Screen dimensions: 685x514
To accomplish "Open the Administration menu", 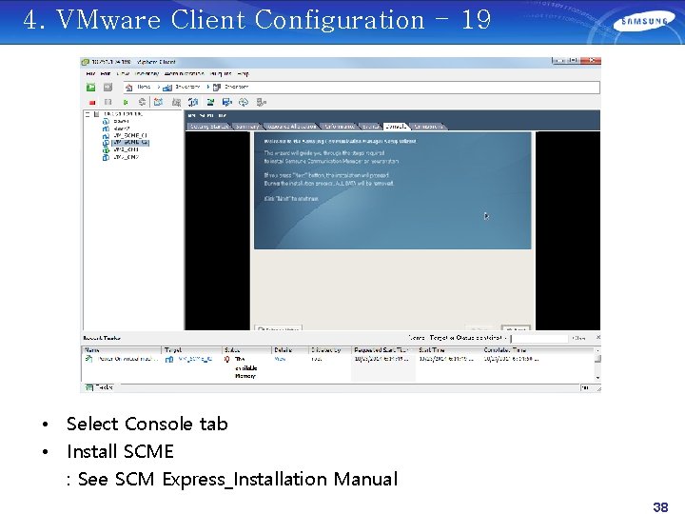I will coord(184,73).
